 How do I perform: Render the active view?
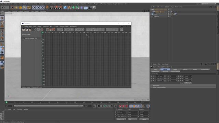(52, 8)
